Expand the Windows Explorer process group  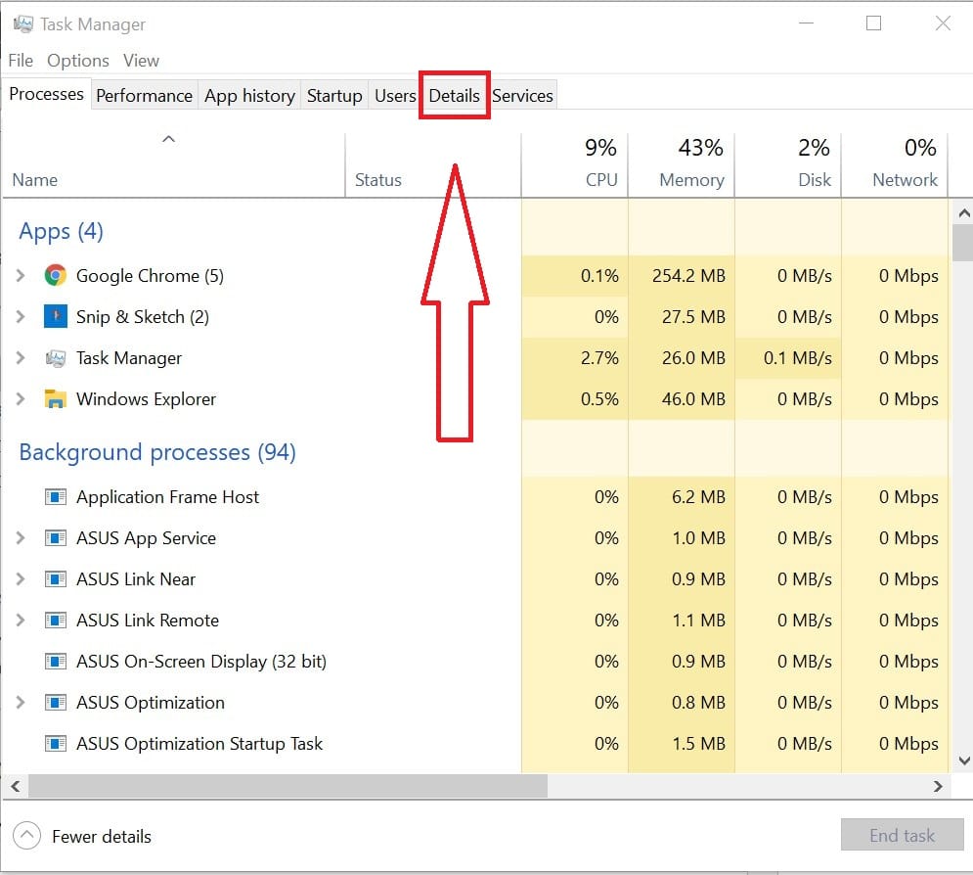(x=20, y=398)
